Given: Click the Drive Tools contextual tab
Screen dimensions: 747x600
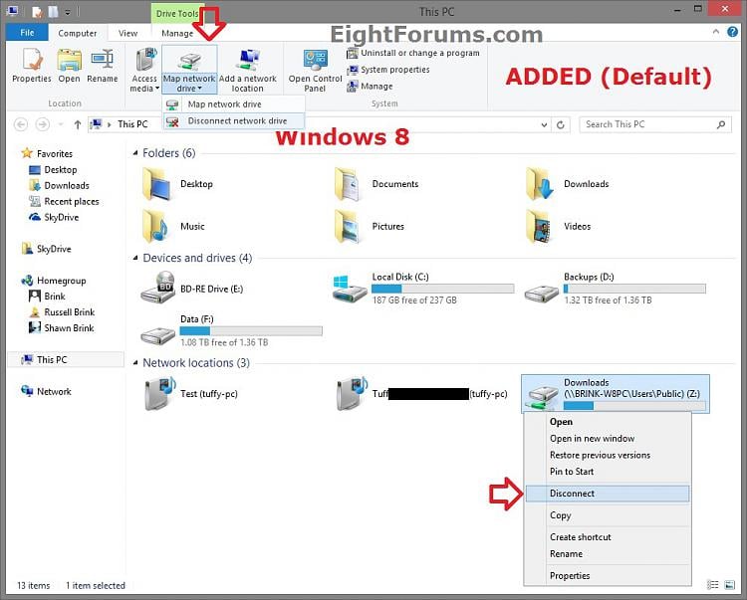Looking at the screenshot, I should 177,13.
